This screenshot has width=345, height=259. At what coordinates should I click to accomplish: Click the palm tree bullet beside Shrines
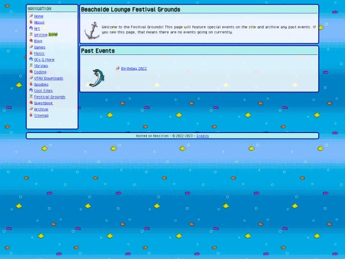31,65
